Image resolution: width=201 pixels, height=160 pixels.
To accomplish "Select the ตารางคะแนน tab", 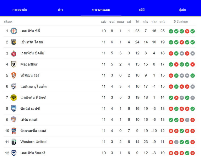I will pyautogui.click(x=101, y=10).
